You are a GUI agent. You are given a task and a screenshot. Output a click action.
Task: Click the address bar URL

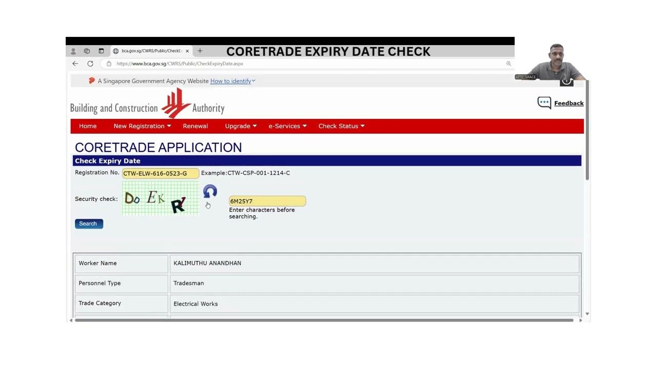tap(180, 64)
